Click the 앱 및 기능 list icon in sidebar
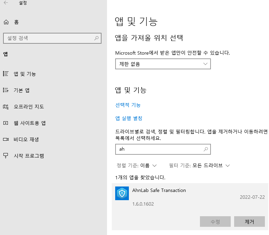Image resolution: width=269 pixels, height=235 pixels. (x=6, y=74)
